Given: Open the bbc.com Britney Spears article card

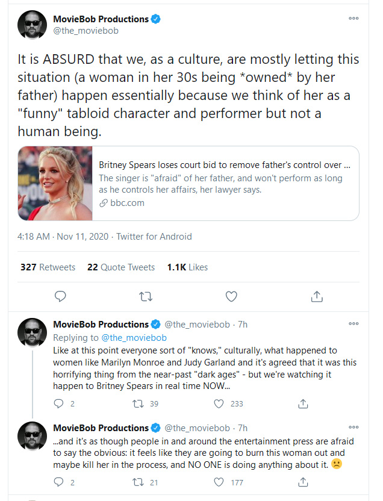Looking at the screenshot, I should click(x=188, y=184).
